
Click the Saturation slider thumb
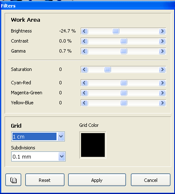pos(108,70)
